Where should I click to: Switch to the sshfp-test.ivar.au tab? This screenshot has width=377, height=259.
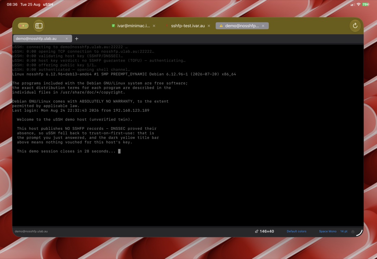click(188, 26)
